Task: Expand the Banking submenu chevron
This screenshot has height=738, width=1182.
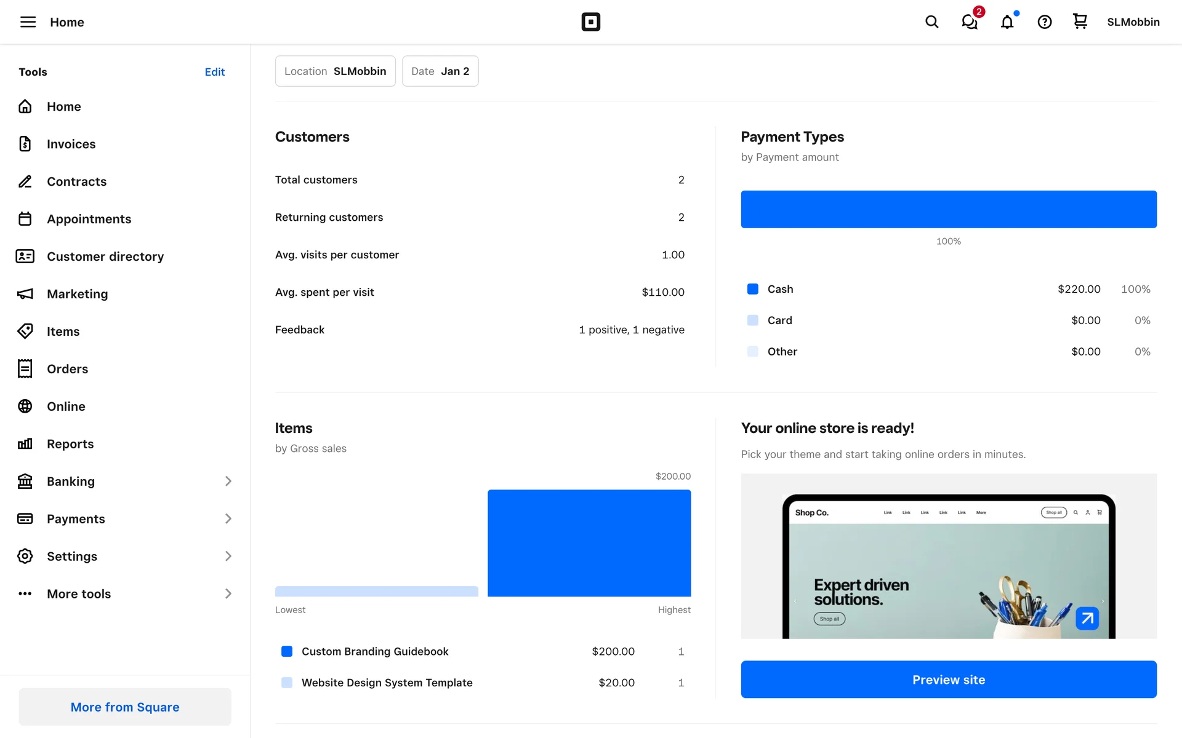Action: (228, 481)
